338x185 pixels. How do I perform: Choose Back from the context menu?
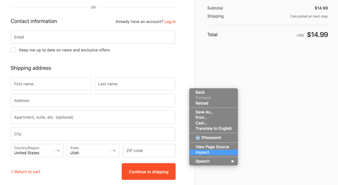pos(214,92)
